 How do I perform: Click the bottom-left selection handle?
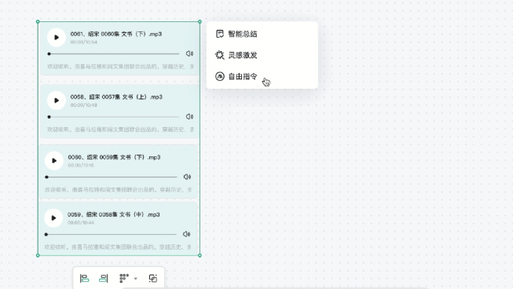(x=38, y=255)
